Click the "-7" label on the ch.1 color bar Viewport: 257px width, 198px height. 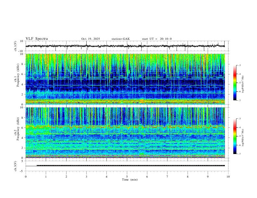(239, 101)
